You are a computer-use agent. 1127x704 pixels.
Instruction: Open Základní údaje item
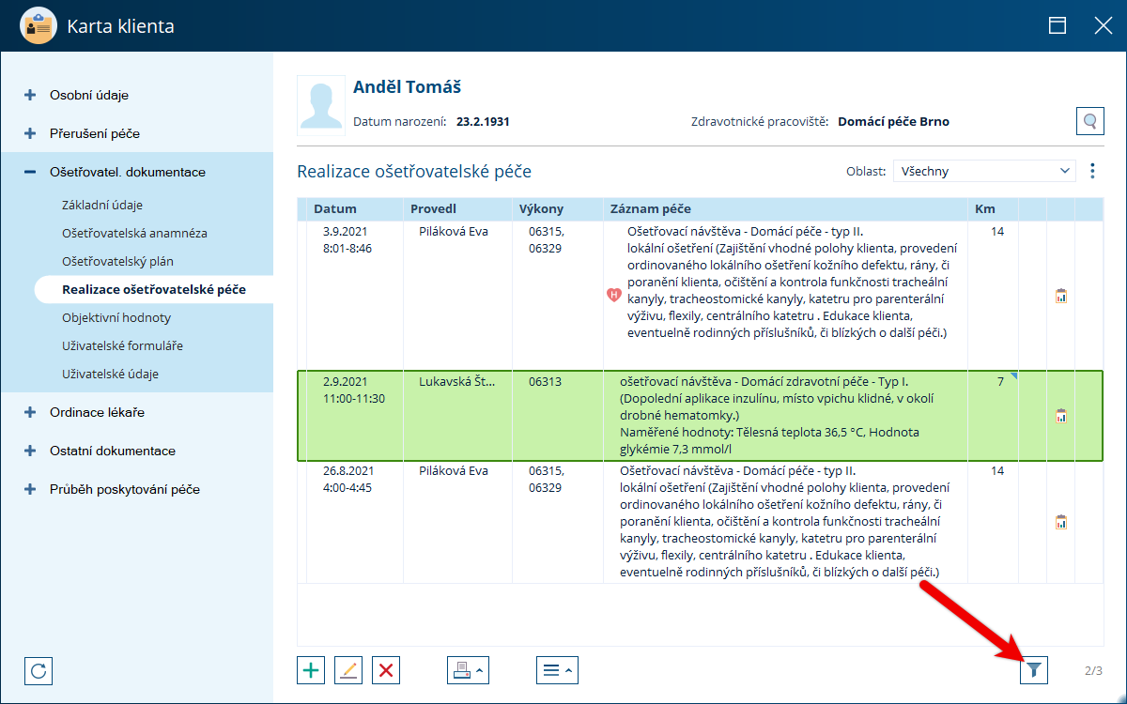(x=102, y=205)
